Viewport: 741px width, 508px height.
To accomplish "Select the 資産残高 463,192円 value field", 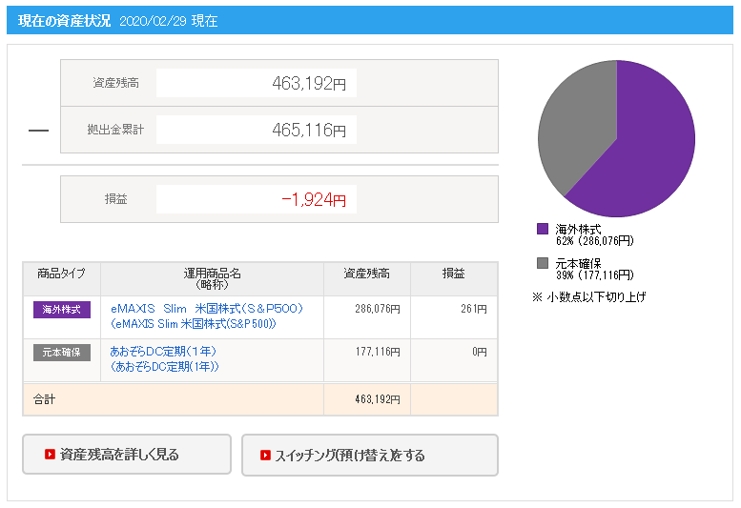I will point(257,83).
